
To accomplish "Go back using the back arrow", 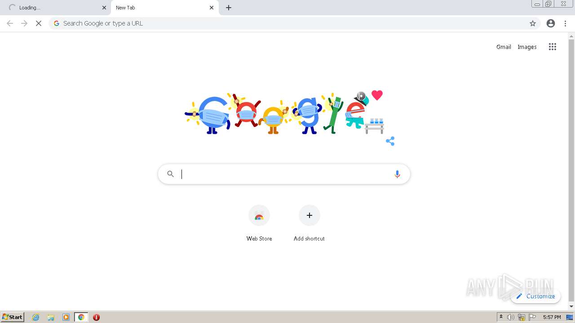I will click(x=10, y=23).
